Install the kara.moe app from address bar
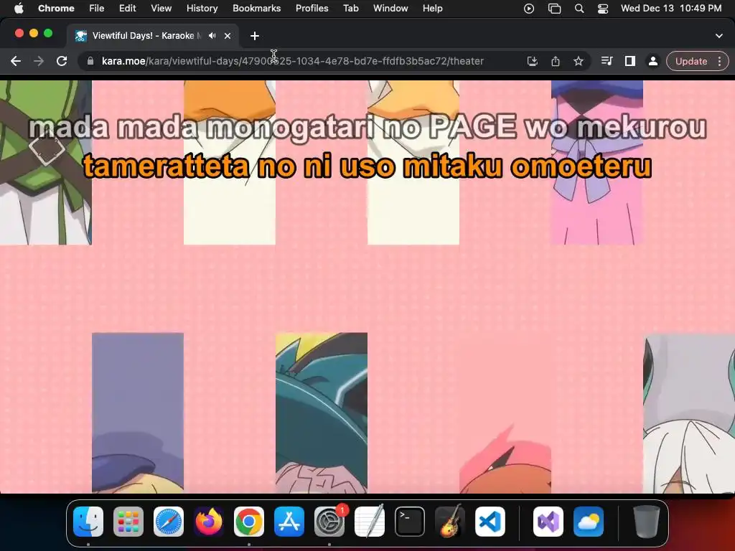Image resolution: width=735 pixels, height=551 pixels. click(x=532, y=61)
